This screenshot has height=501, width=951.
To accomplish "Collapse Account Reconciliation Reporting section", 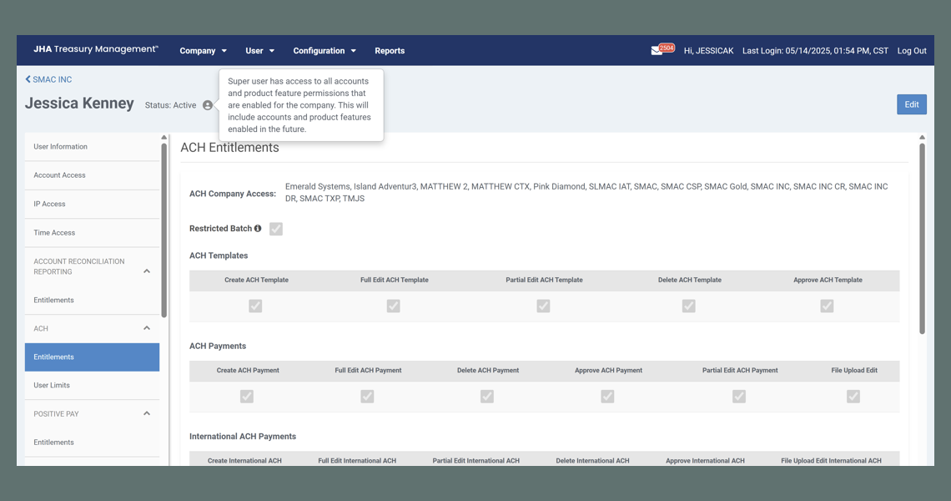I will pos(147,271).
